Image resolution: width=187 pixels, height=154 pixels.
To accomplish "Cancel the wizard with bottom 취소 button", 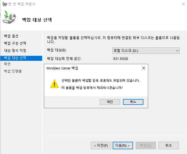I will click(169, 145).
